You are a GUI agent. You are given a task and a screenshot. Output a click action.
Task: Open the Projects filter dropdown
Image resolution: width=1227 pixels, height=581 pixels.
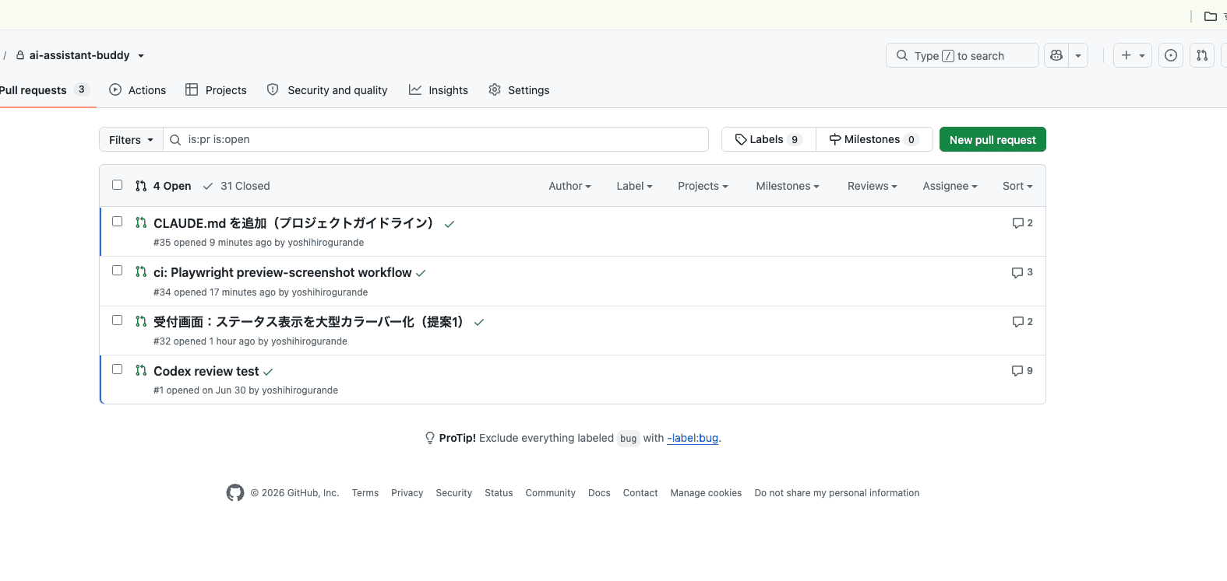point(703,186)
